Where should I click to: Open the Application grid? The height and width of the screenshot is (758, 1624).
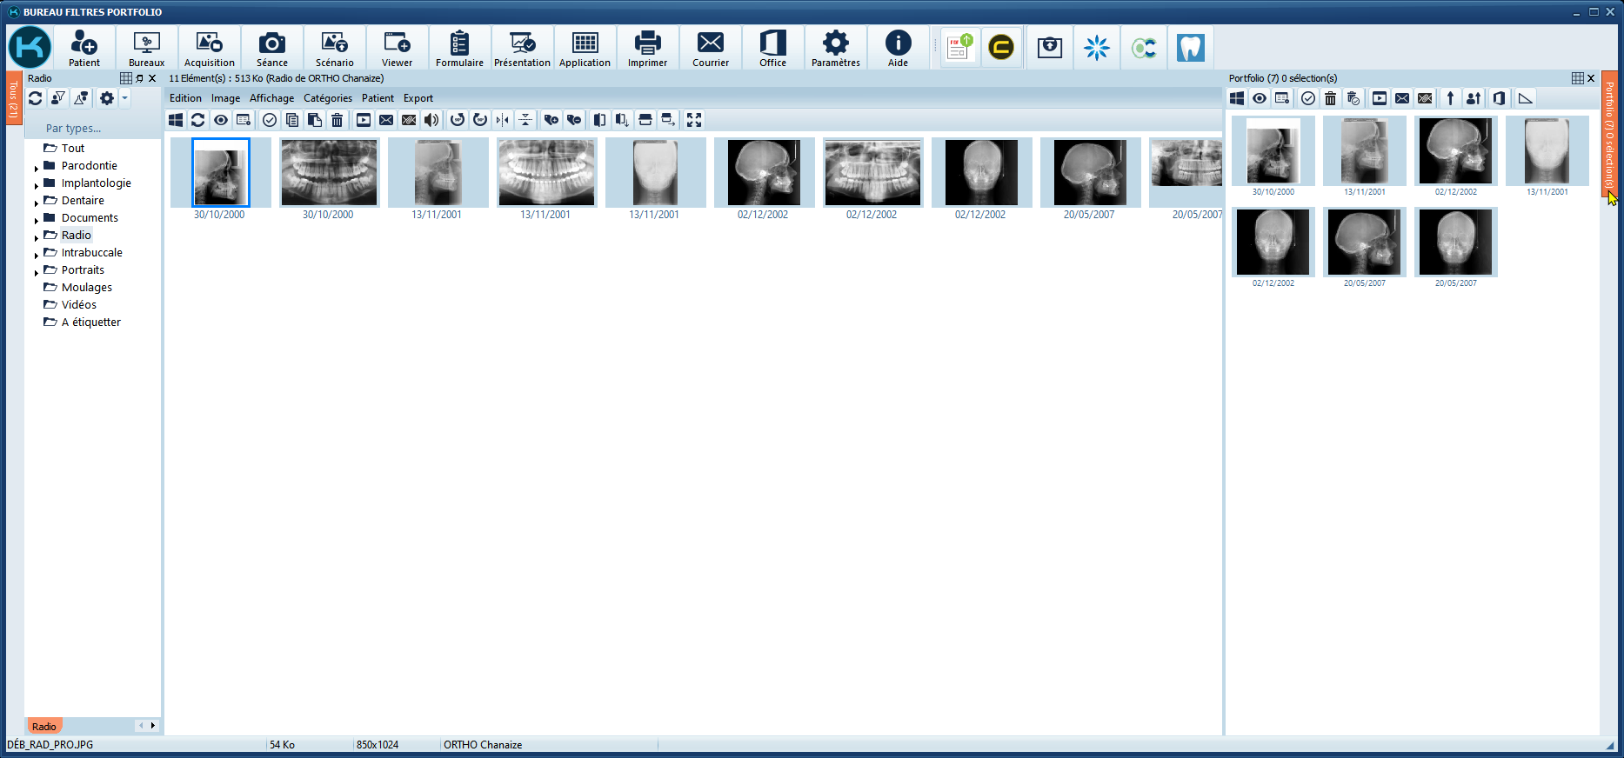585,48
